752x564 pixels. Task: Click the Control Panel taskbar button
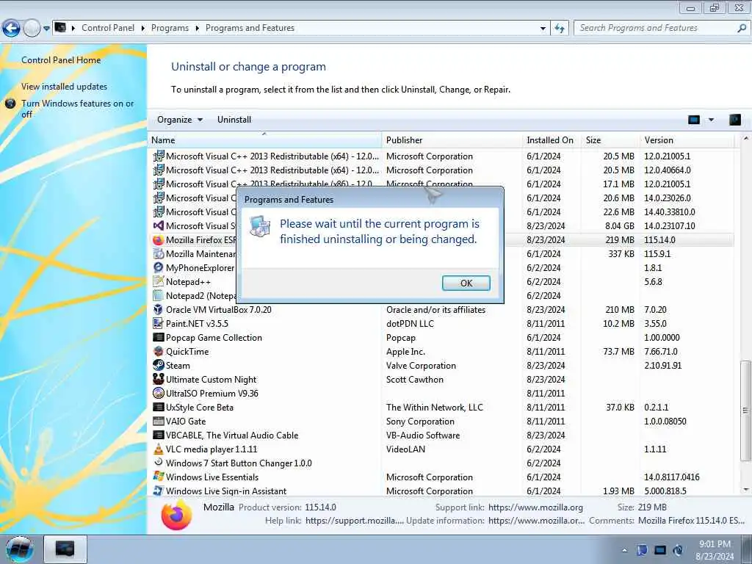pyautogui.click(x=65, y=549)
